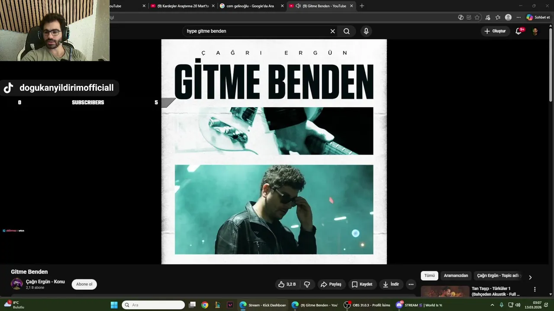This screenshot has height=311, width=554.
Task: Click the YouTube search magnifier button
Action: pyautogui.click(x=347, y=31)
